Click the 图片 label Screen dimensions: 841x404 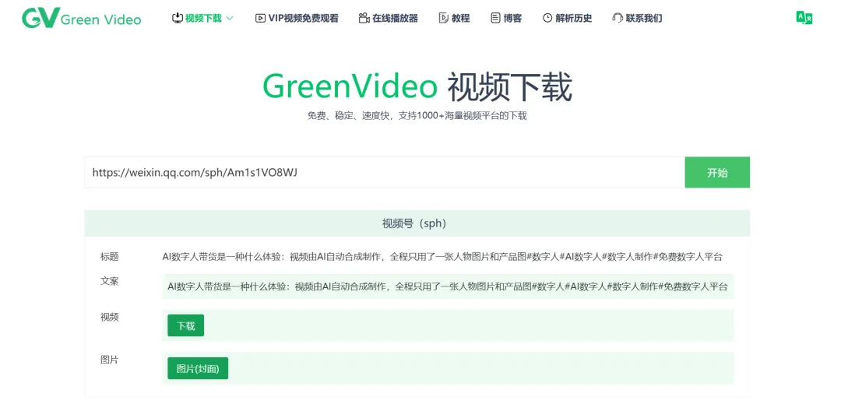[110, 360]
